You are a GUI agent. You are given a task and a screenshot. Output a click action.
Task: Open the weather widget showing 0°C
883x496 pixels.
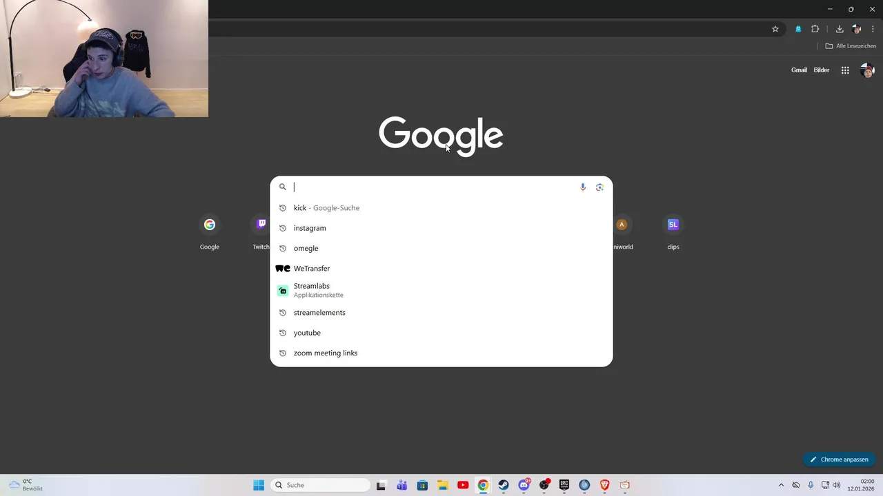click(x=26, y=485)
